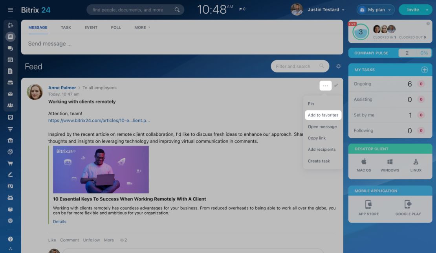Click the find people, documents search box
The image size is (436, 253).
coord(136,10)
